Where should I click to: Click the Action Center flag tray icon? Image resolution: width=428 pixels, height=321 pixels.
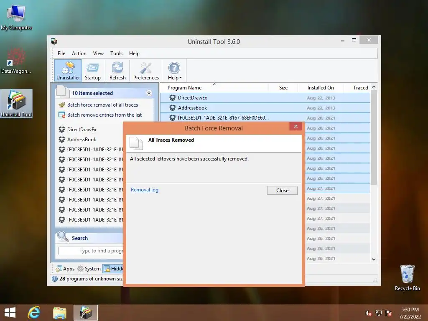[x=389, y=313]
